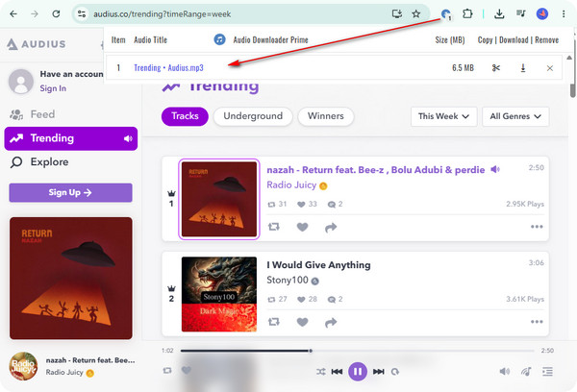Open more options for I Would Give Anything

pyautogui.click(x=537, y=322)
